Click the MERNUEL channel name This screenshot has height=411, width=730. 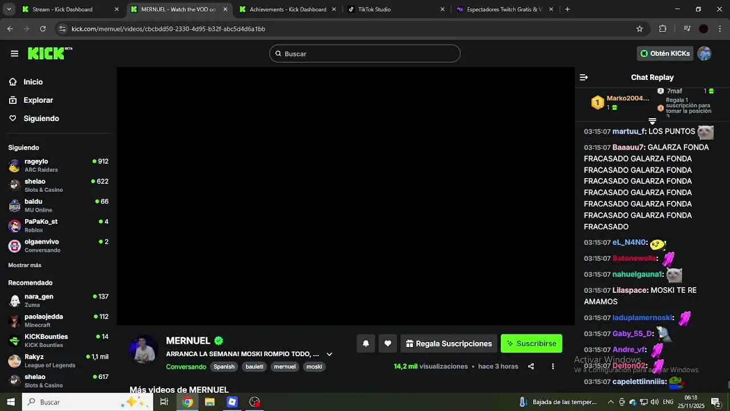point(188,341)
